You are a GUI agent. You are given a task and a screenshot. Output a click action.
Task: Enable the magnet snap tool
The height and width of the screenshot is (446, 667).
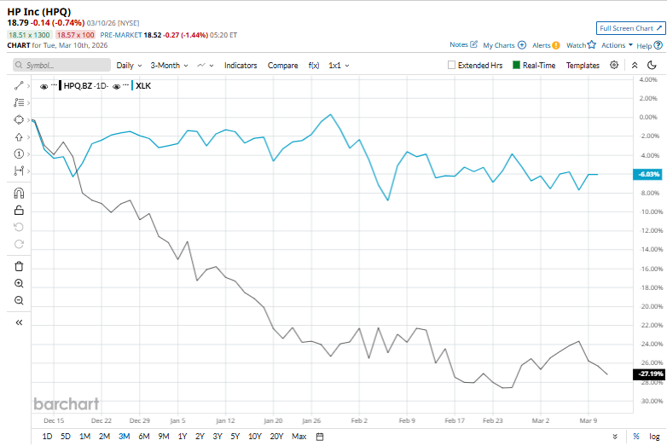(x=19, y=193)
